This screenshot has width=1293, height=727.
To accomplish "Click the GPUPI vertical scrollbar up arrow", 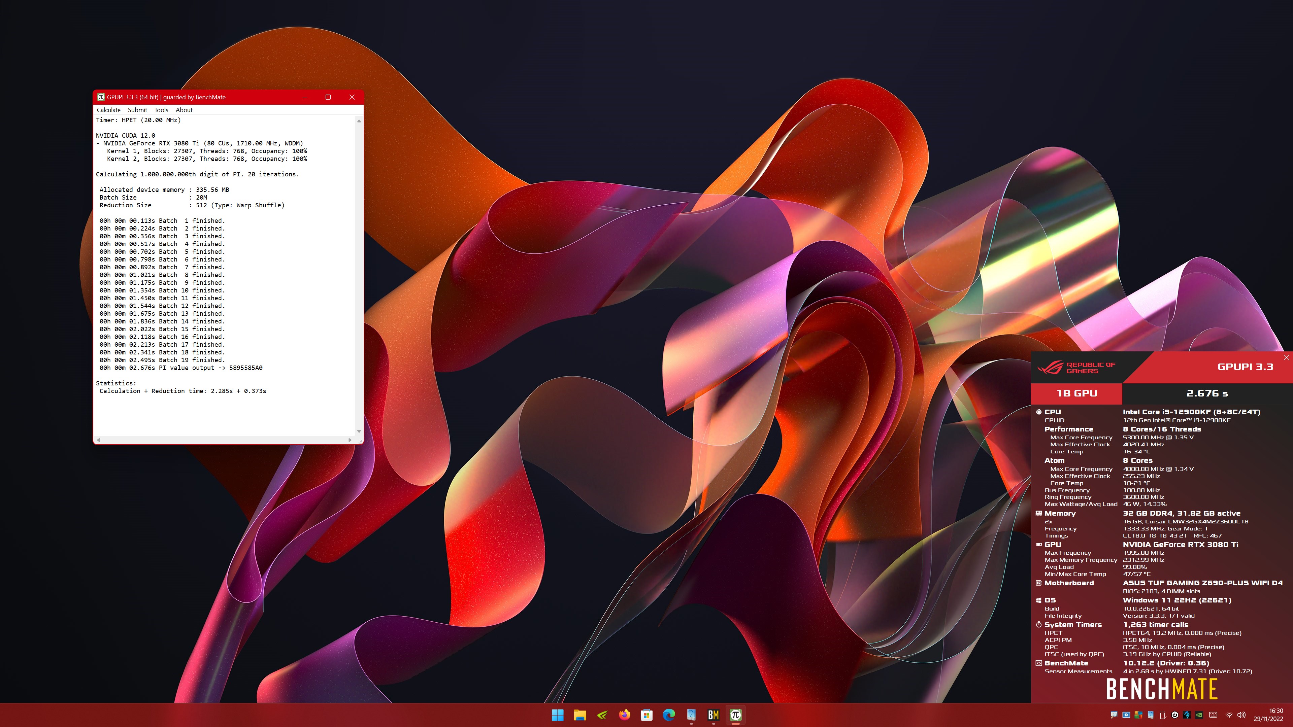I will tap(359, 121).
